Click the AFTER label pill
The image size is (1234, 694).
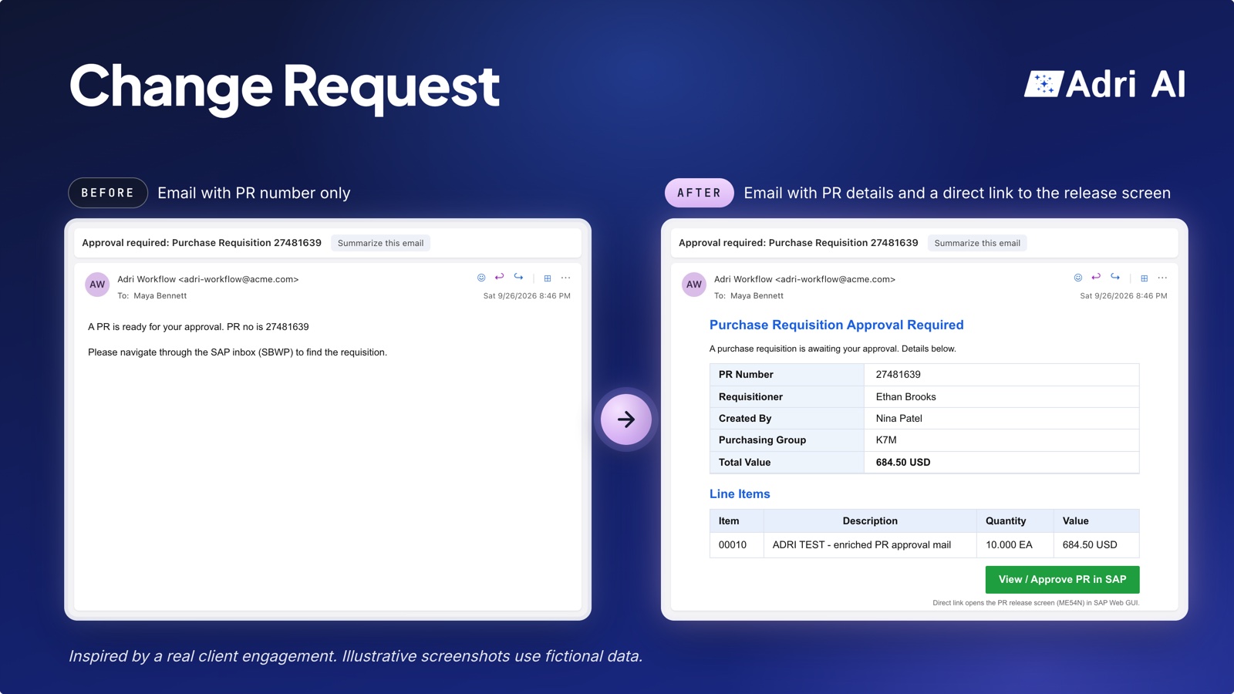coord(700,193)
